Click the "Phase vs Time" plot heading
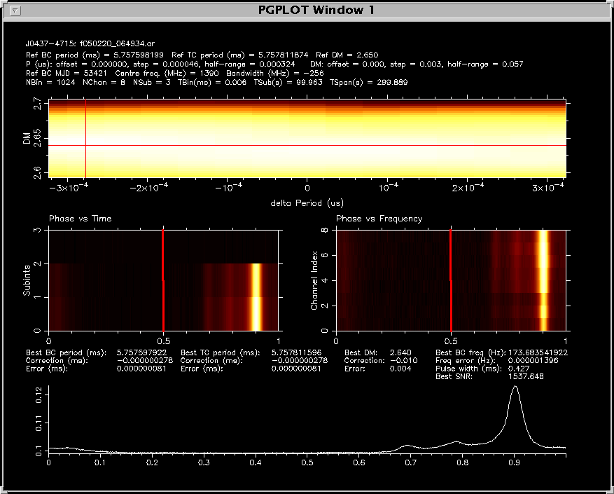614x494 pixels. (x=80, y=219)
